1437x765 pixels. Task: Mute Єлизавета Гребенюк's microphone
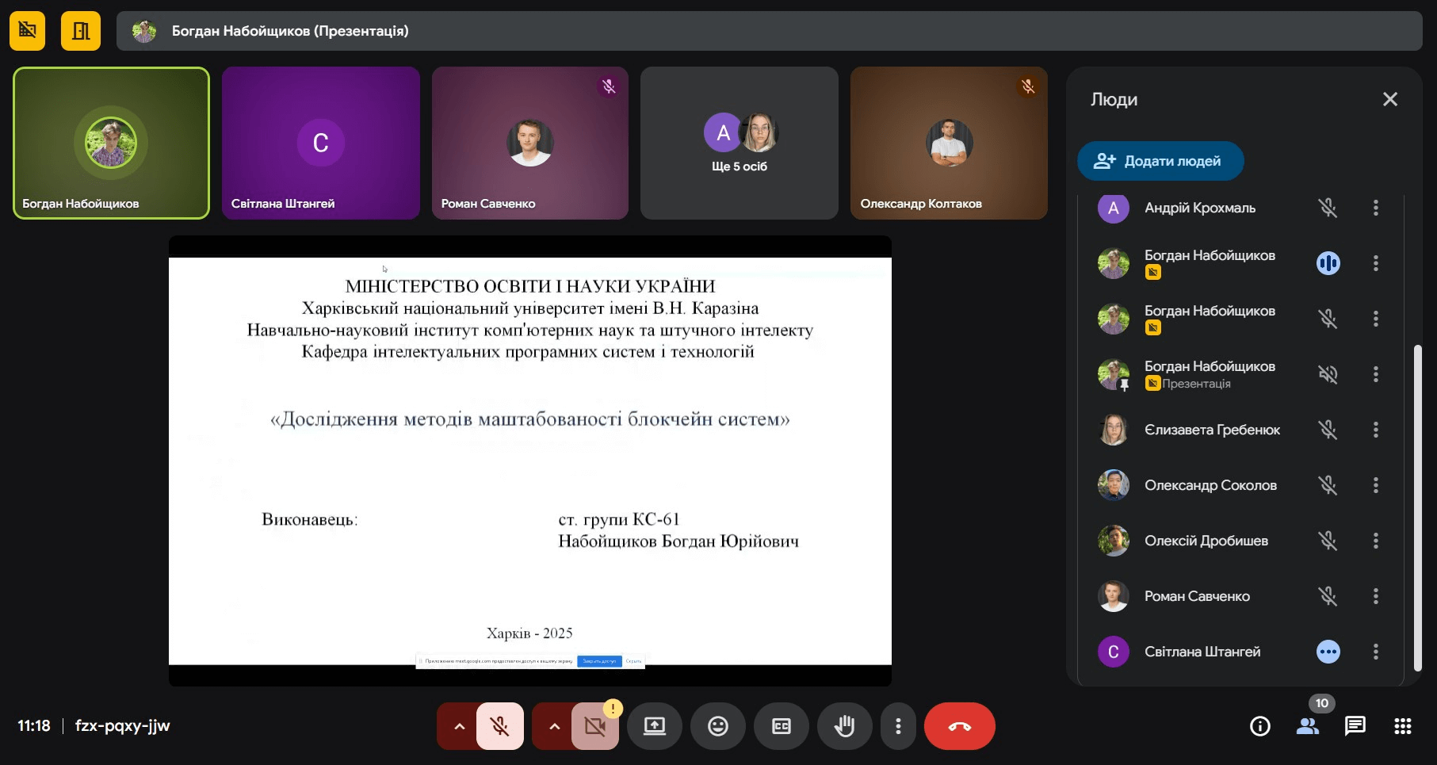click(1328, 430)
